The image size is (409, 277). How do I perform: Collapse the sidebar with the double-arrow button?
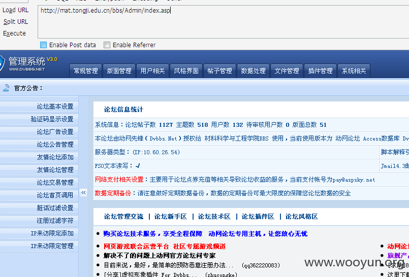[83, 193]
